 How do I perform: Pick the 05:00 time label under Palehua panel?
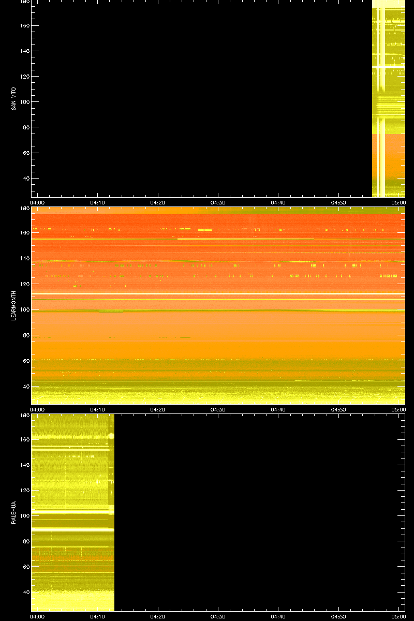tap(398, 616)
